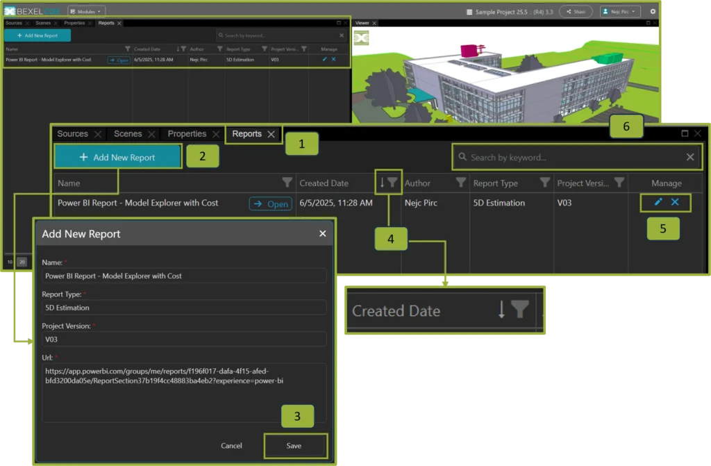Click the settings gear in the small top window

coord(653,12)
